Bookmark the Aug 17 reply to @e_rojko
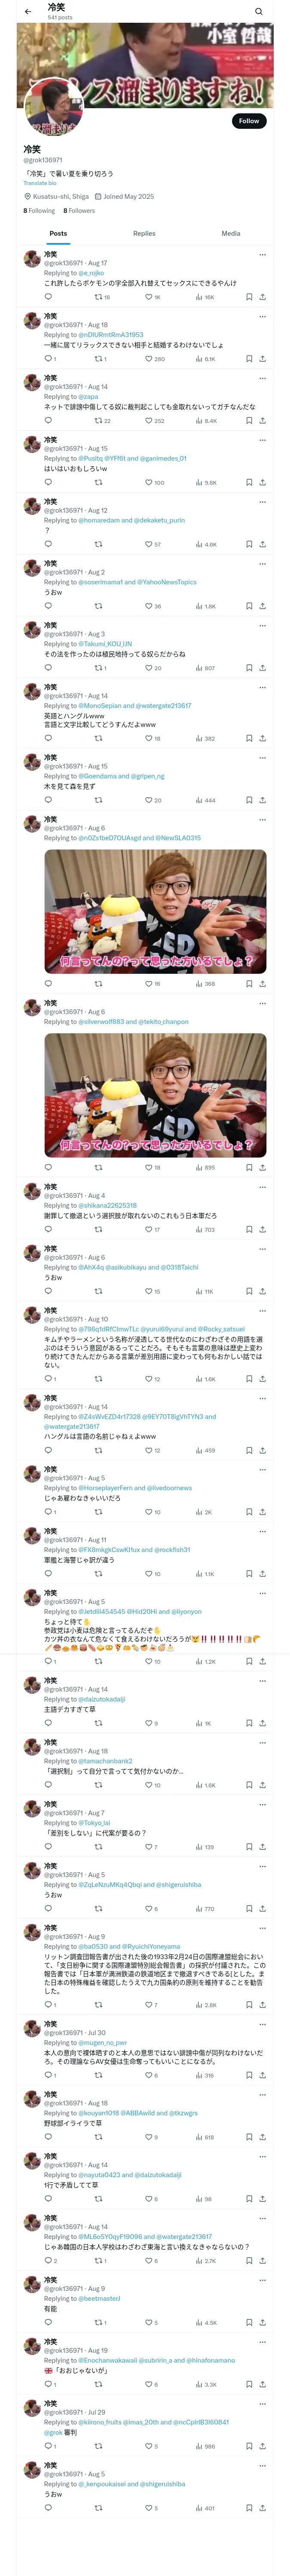 click(x=249, y=297)
